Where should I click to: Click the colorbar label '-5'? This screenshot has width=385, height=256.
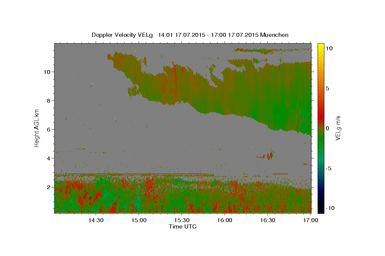[328, 168]
